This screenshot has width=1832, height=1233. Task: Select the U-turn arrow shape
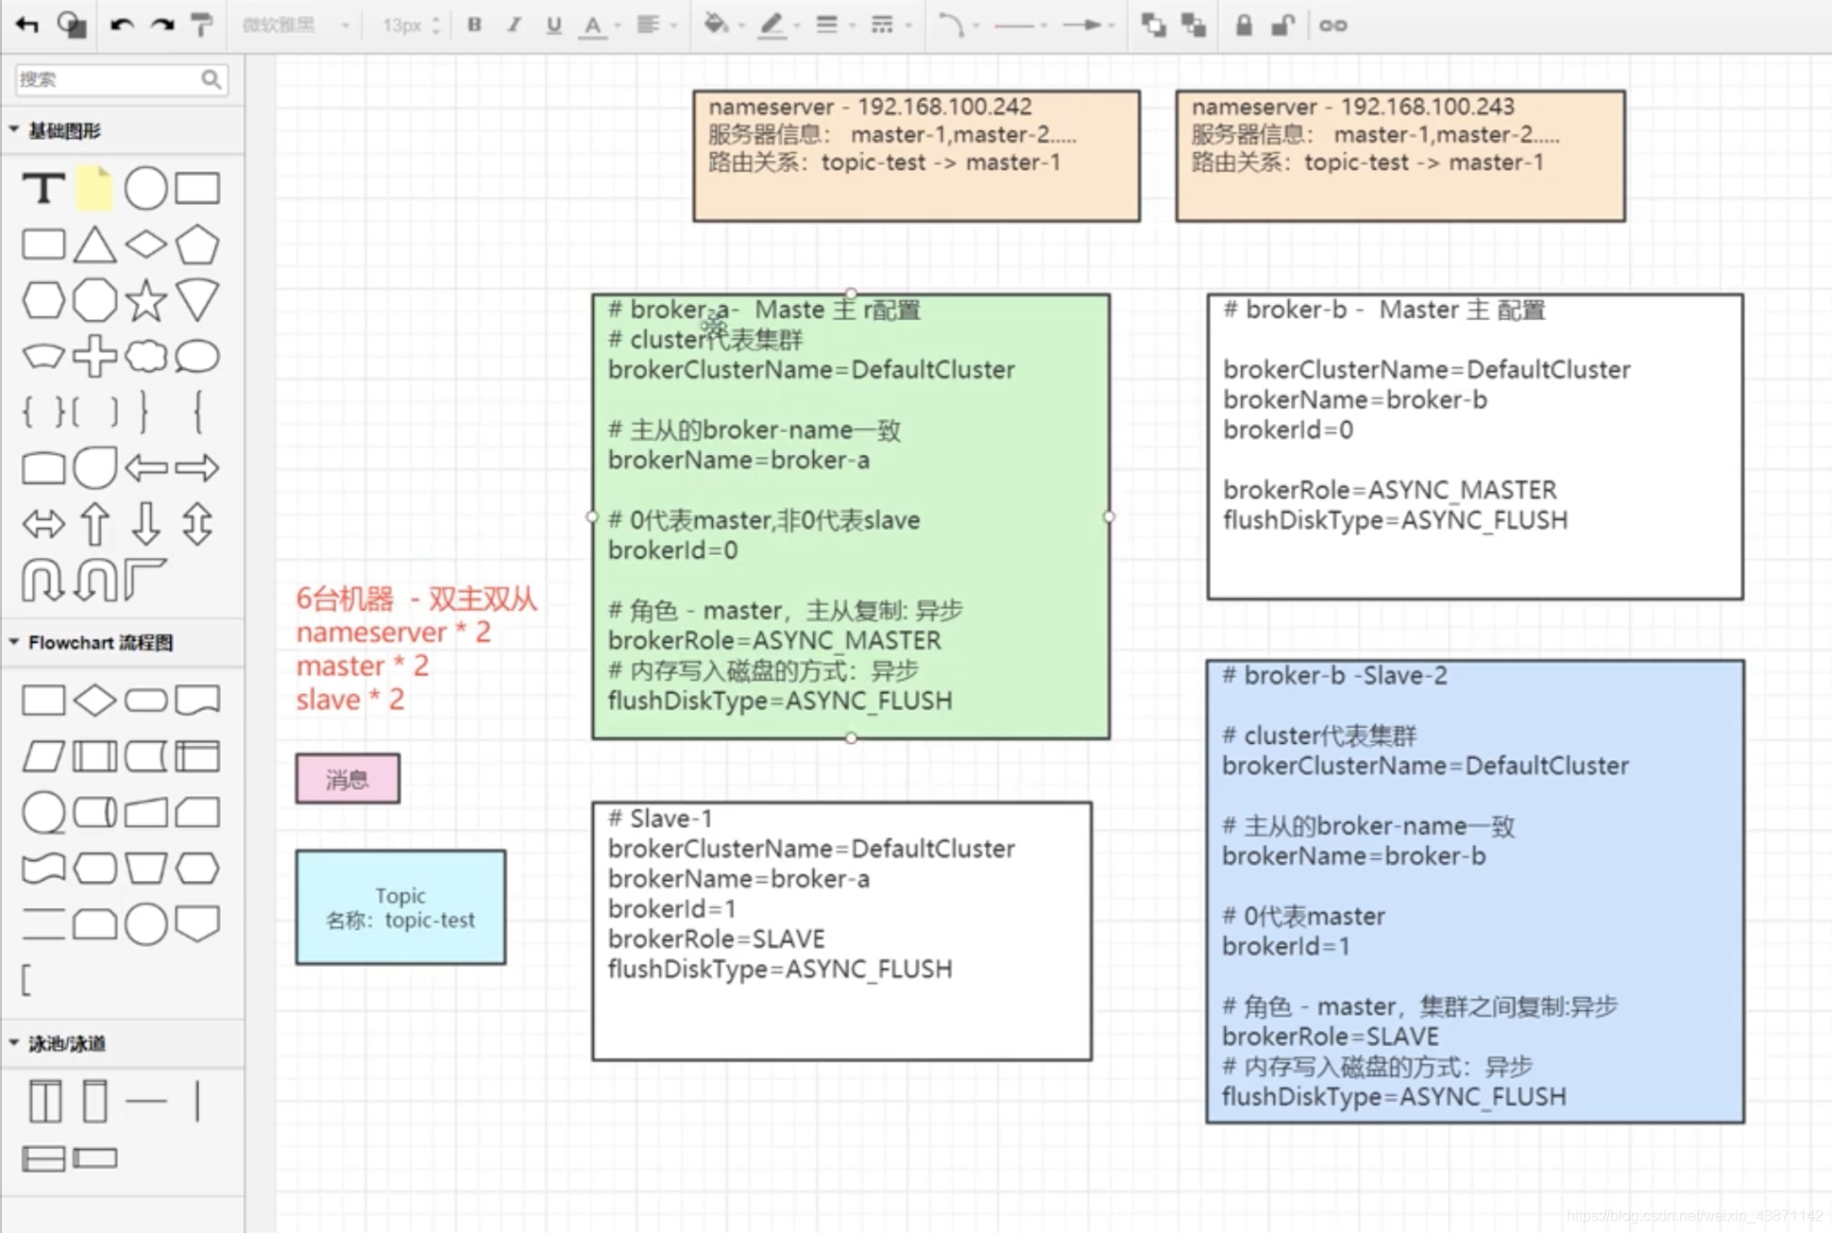click(x=43, y=579)
